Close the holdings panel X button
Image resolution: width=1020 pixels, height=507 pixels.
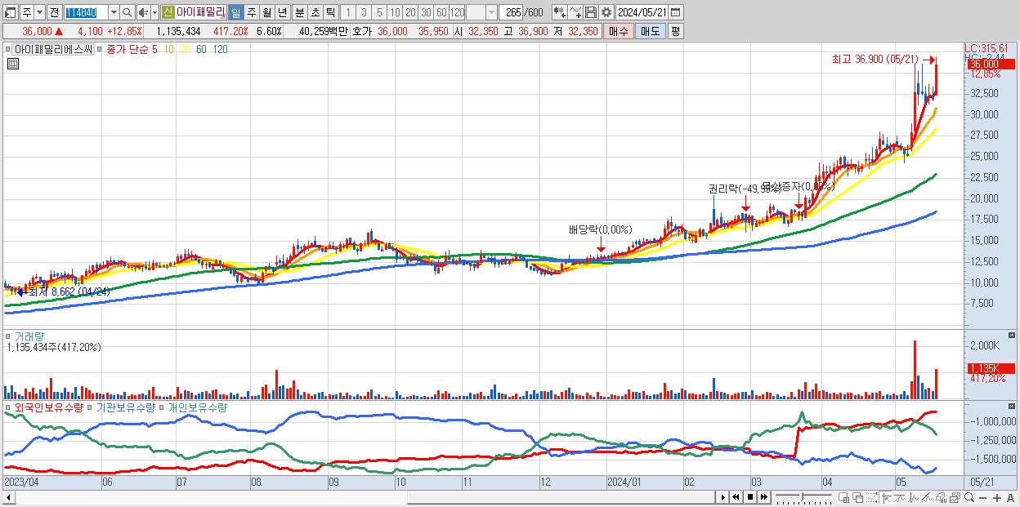[1013, 407]
